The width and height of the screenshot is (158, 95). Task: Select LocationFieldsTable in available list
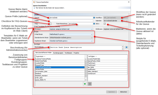click(107, 59)
